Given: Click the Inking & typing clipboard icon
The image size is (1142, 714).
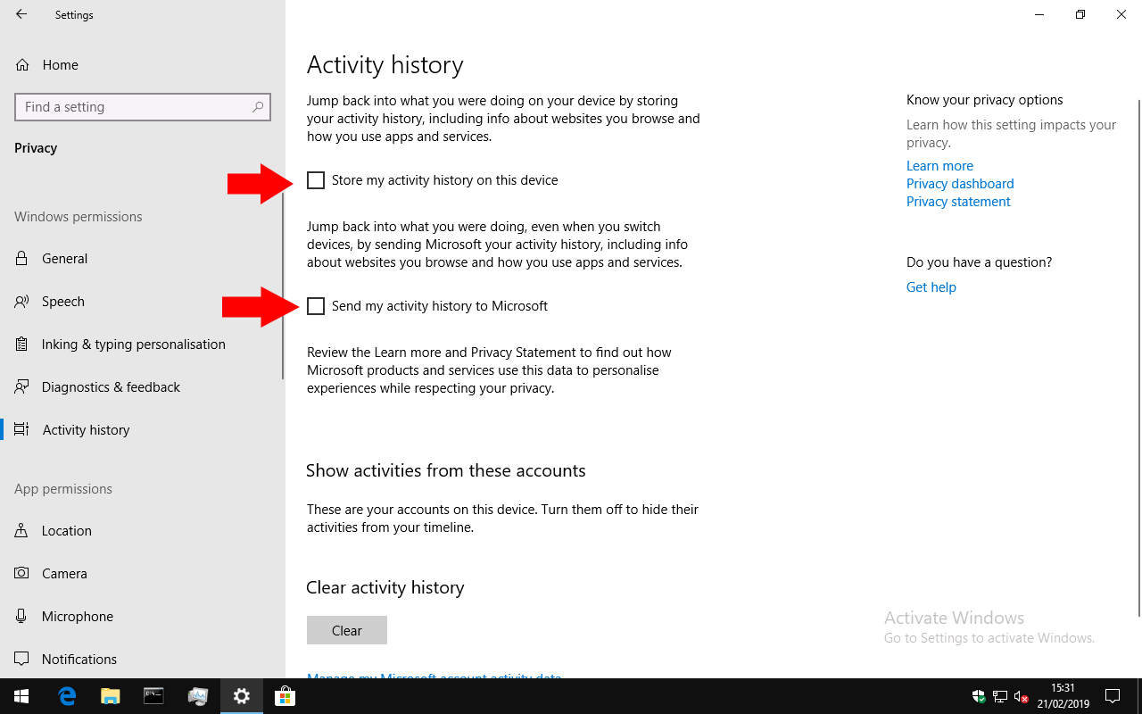Looking at the screenshot, I should click(21, 345).
